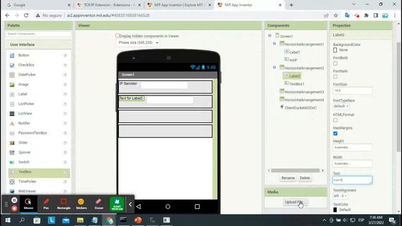Image resolution: width=402 pixels, height=226 pixels.
Task: Toggle Display hidden components in Viewer
Action: point(117,36)
